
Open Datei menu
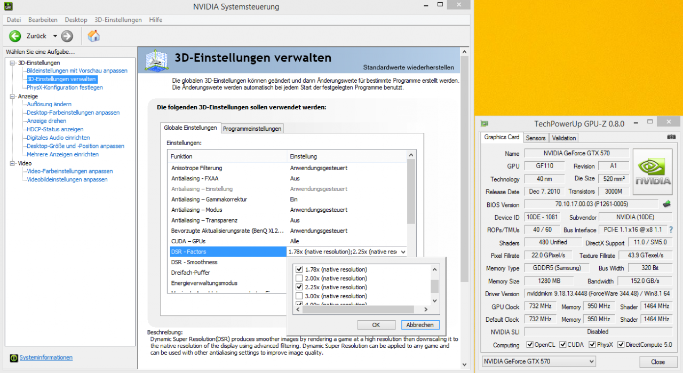(x=14, y=20)
